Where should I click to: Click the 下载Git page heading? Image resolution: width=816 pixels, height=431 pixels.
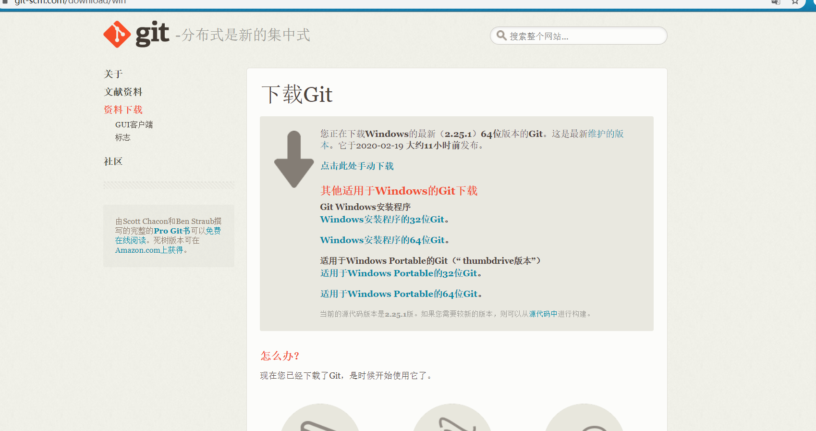pyautogui.click(x=297, y=94)
